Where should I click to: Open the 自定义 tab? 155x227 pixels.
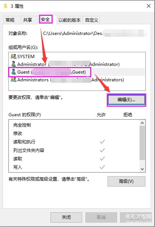[91, 20]
